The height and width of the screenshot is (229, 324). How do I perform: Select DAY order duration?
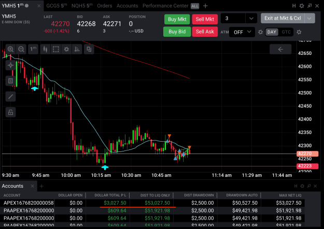coord(272,32)
